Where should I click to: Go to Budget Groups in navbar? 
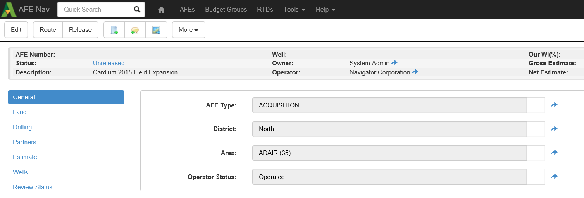coord(226,10)
